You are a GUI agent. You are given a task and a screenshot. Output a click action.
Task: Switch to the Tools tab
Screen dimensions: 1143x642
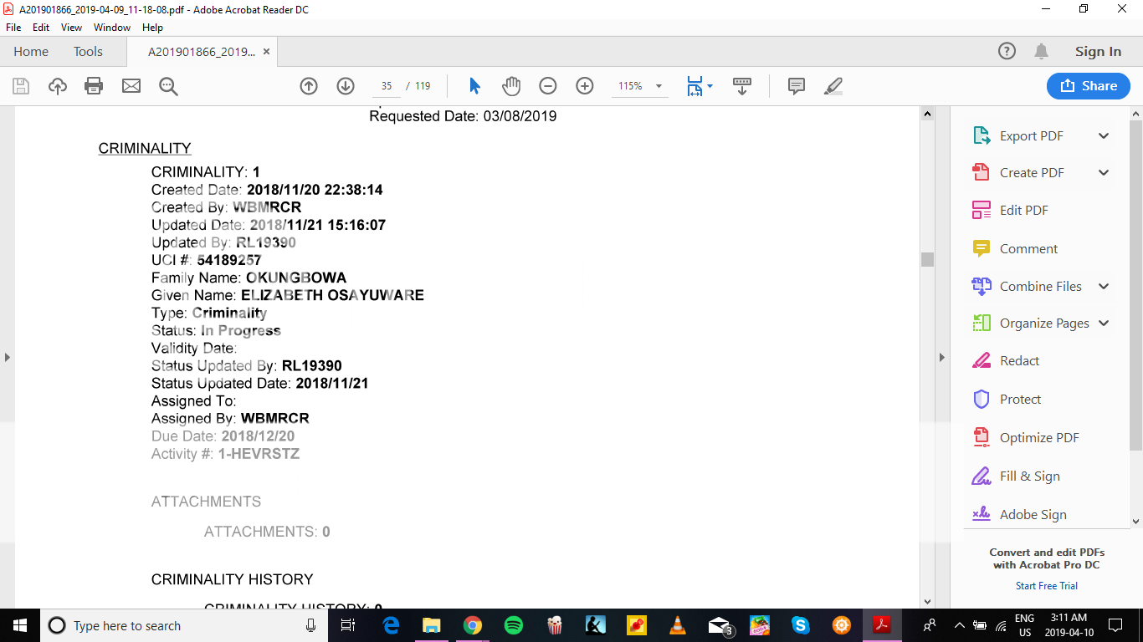pos(88,52)
